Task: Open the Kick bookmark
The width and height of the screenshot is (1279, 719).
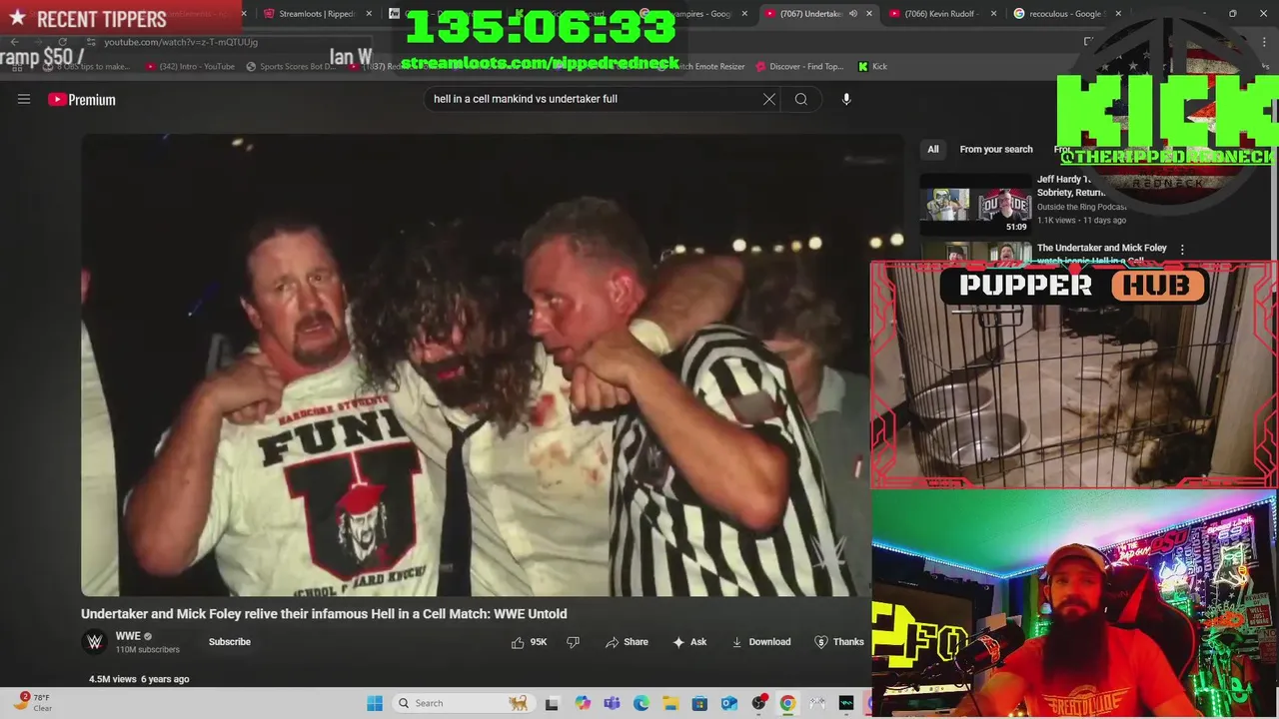Action: [872, 67]
